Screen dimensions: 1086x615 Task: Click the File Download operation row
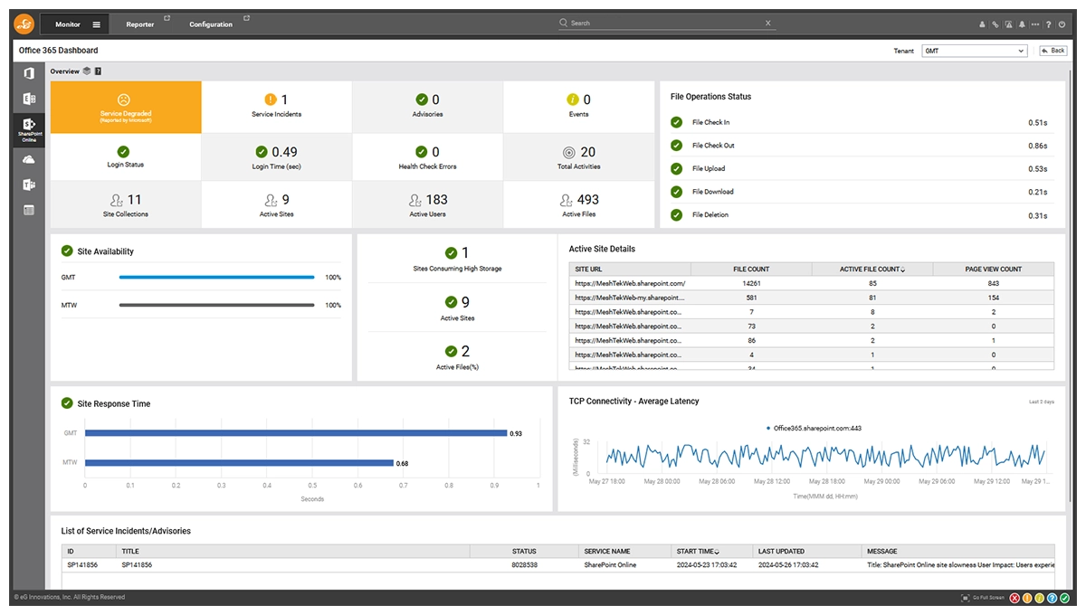point(859,192)
